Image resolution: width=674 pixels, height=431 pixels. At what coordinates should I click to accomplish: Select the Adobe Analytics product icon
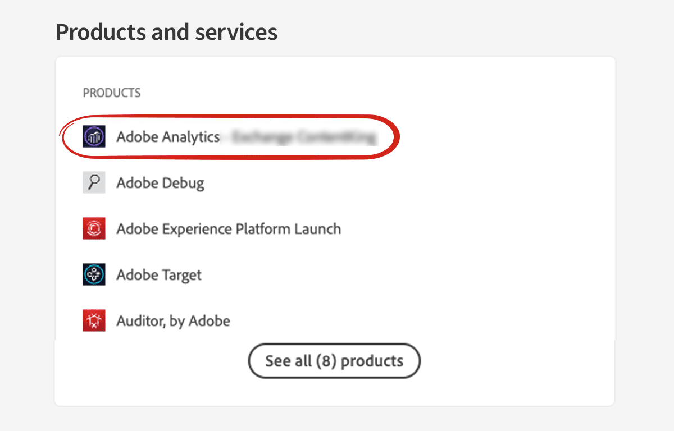[94, 136]
